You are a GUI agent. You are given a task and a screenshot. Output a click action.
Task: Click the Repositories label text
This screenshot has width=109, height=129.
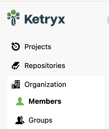coord(45,66)
